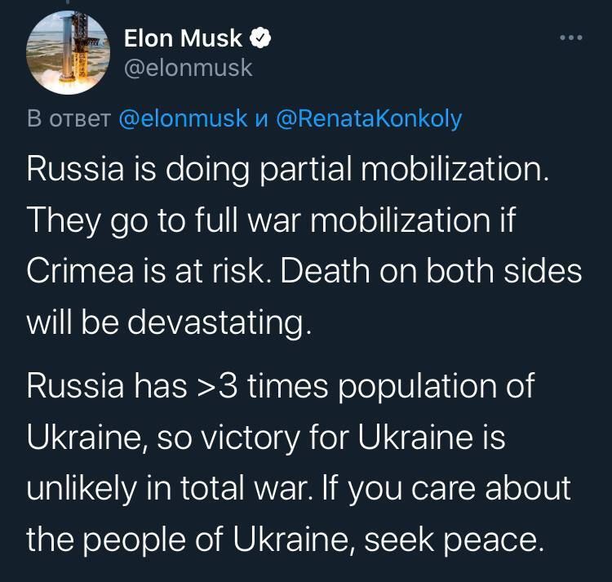Click the display name "Elon Musk"
The image size is (612, 582).
(x=183, y=38)
